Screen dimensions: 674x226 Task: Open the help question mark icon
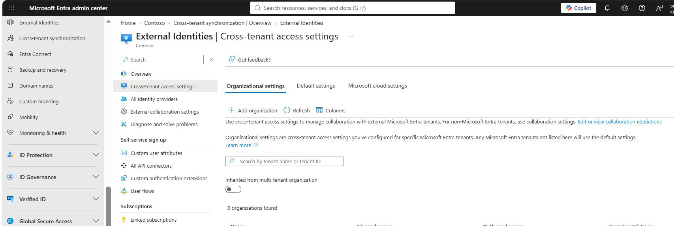pyautogui.click(x=642, y=8)
